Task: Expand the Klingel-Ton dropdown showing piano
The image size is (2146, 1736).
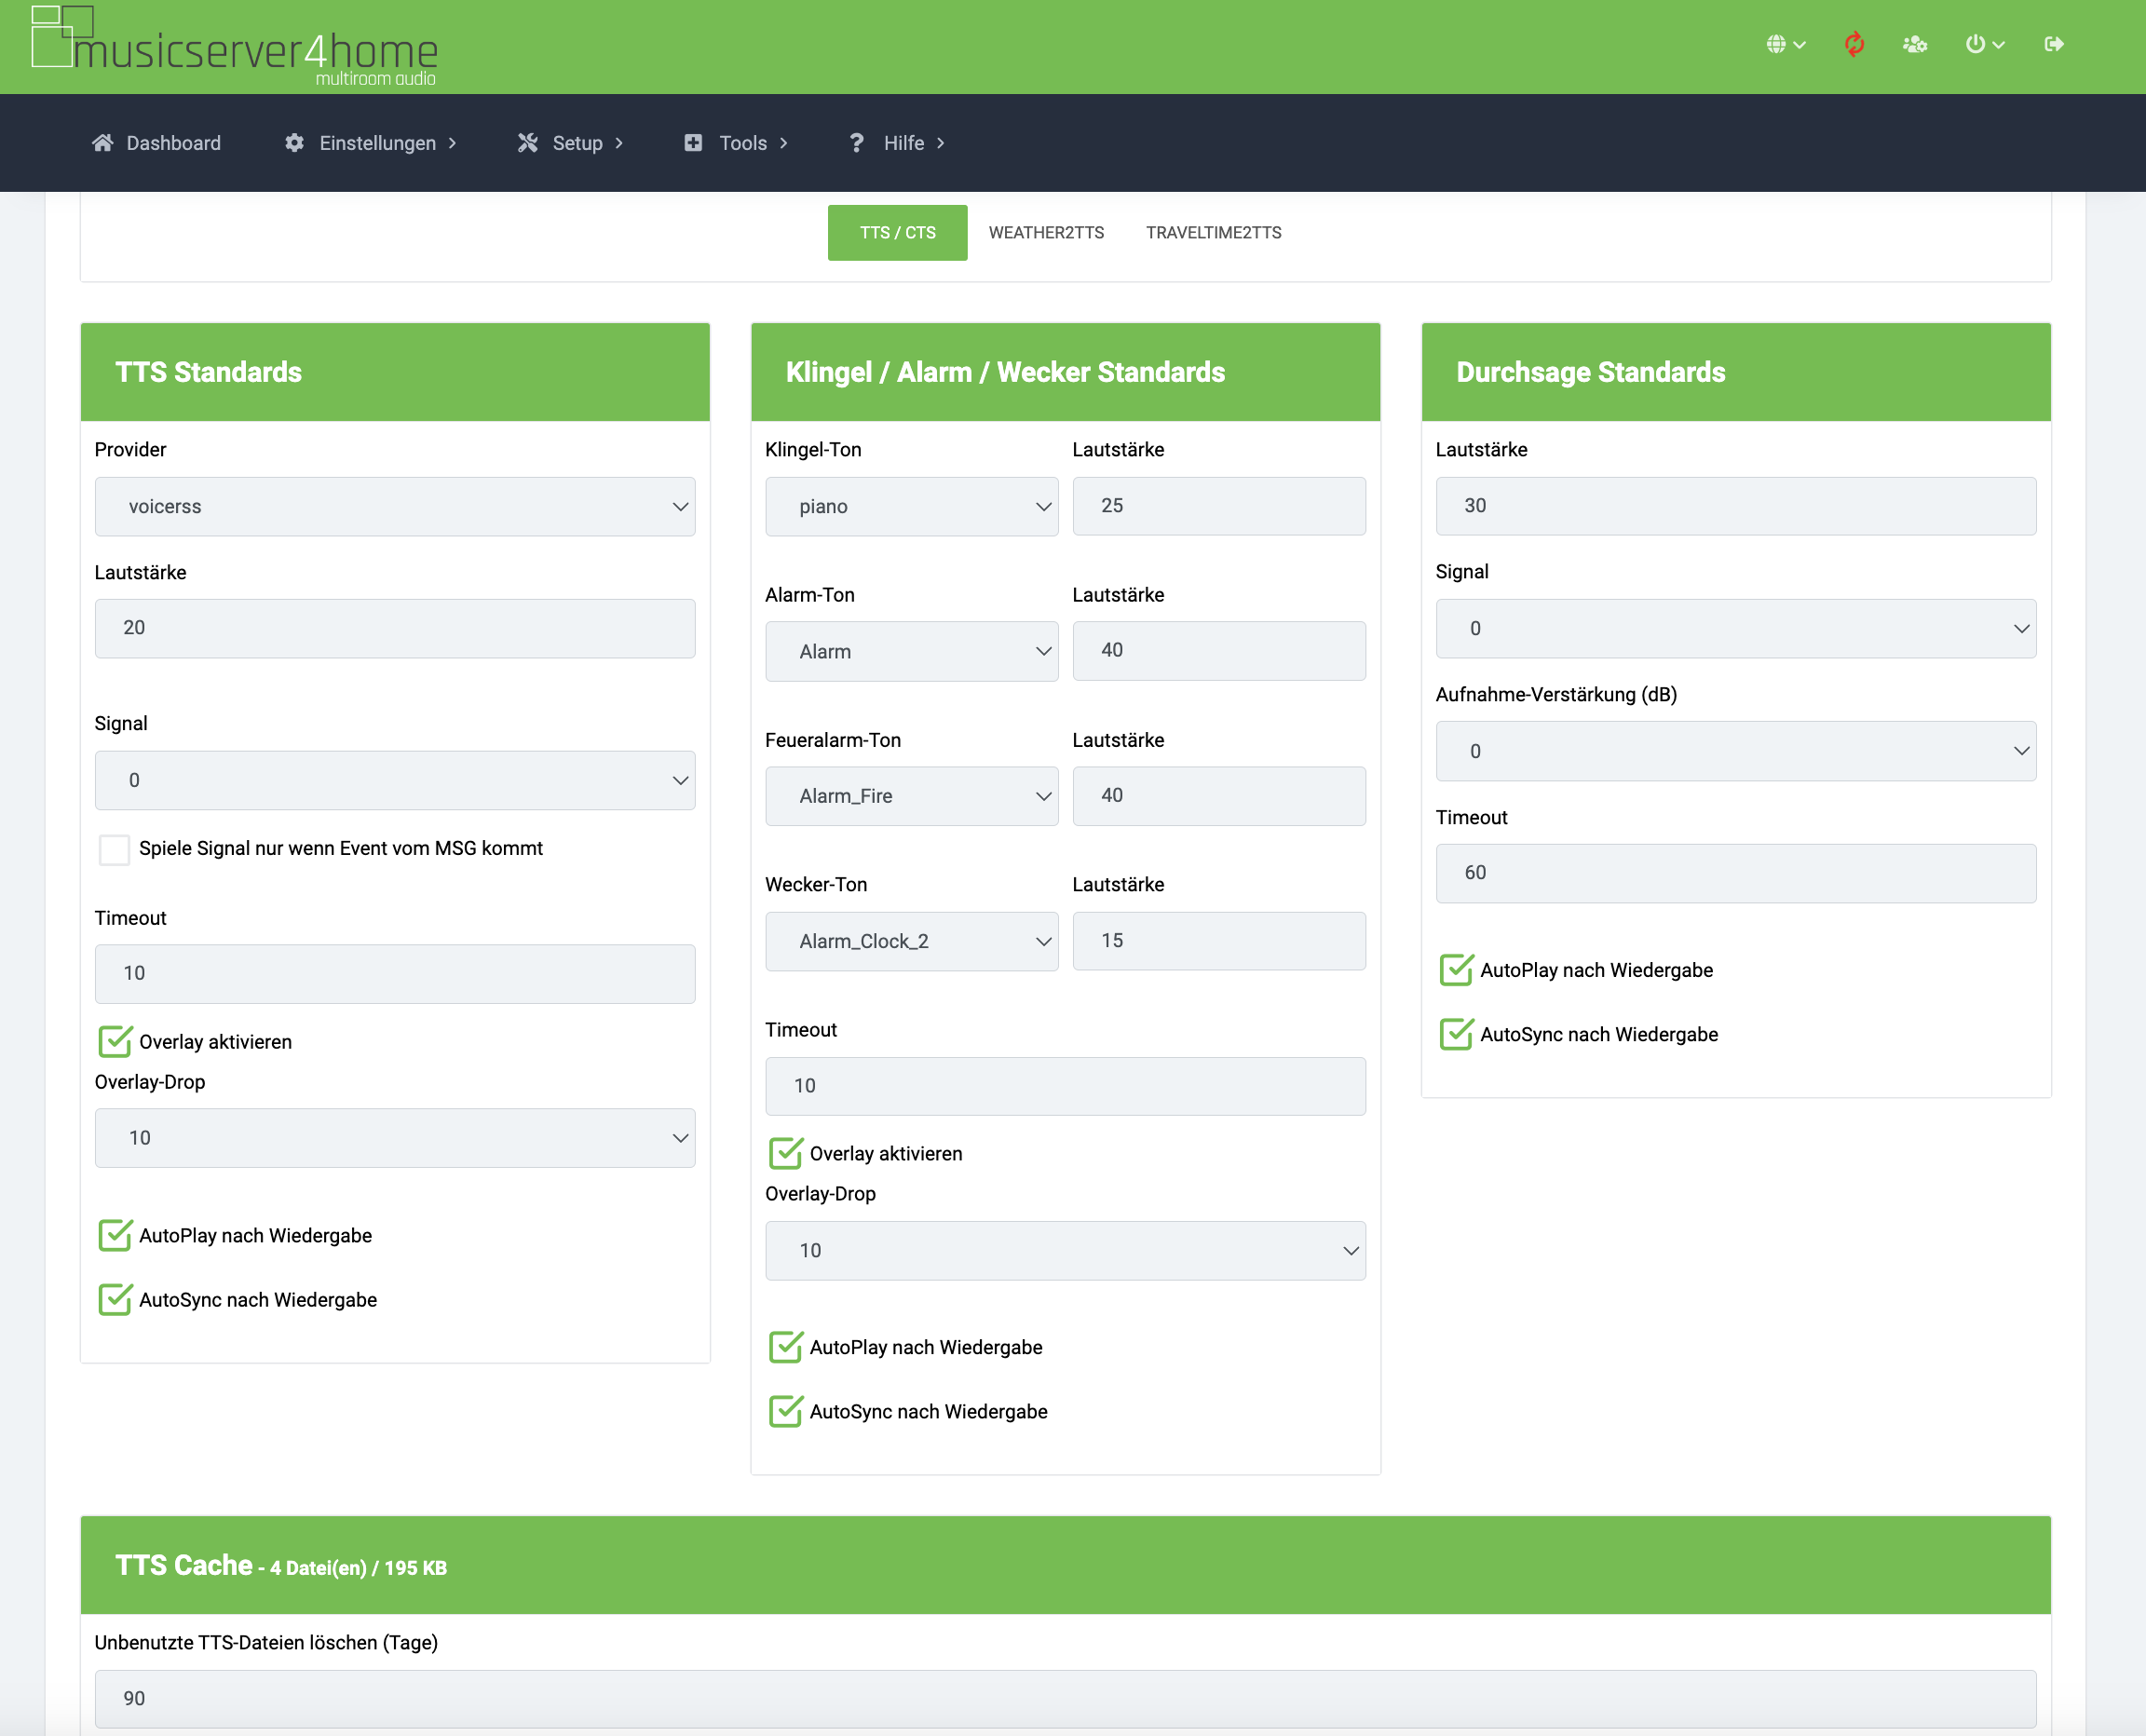Action: click(911, 506)
